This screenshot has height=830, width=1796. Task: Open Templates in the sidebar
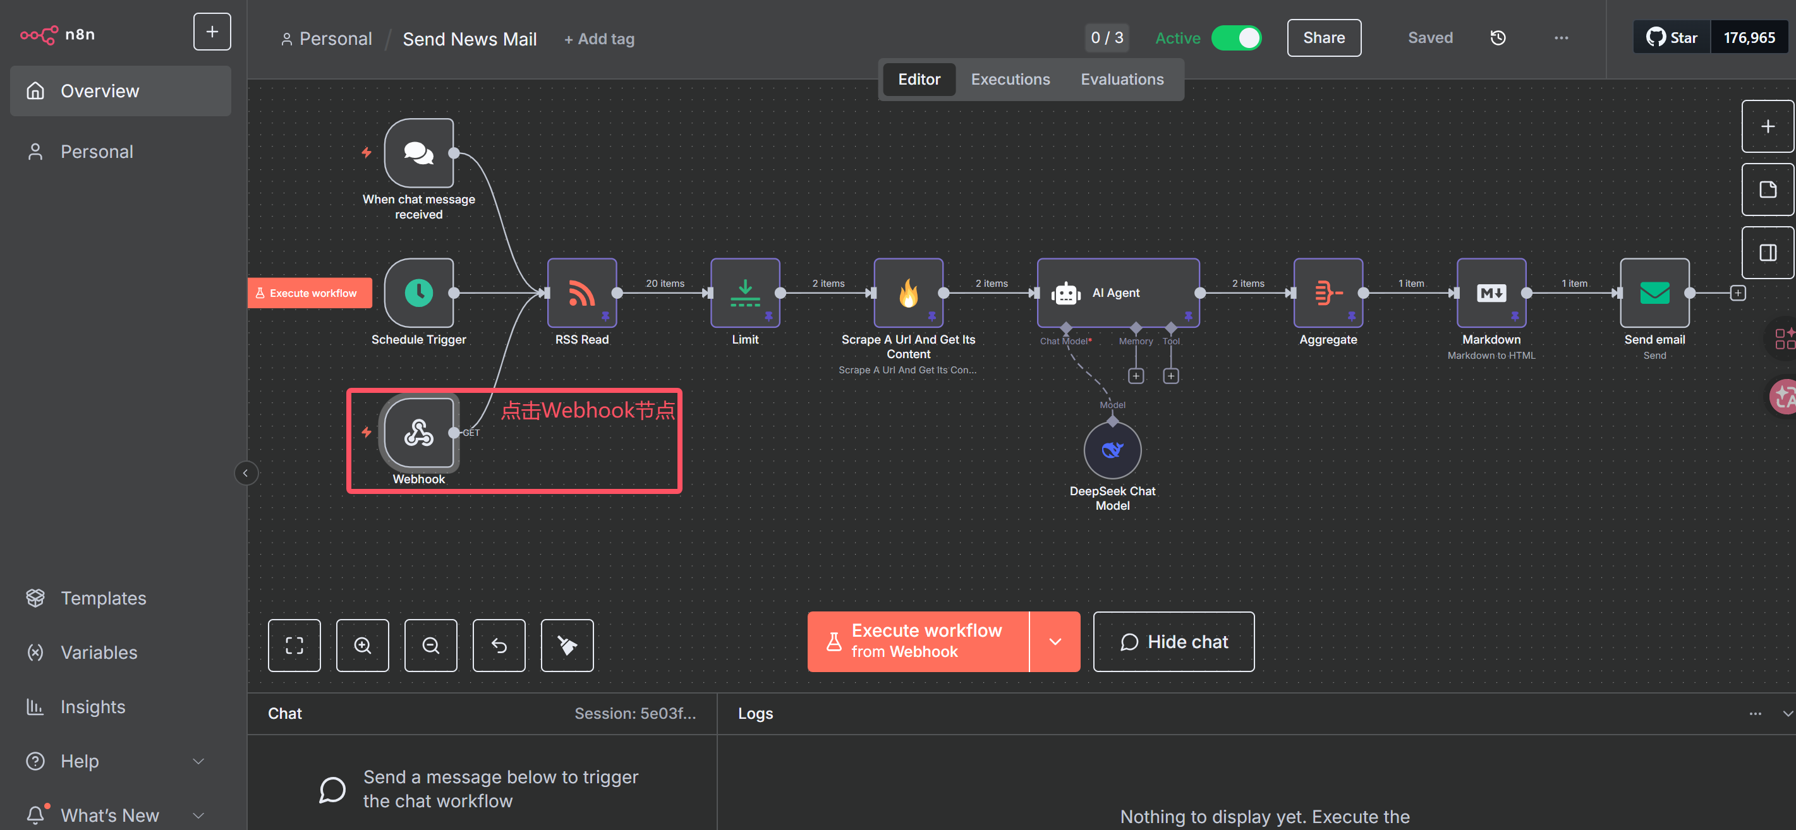point(103,598)
